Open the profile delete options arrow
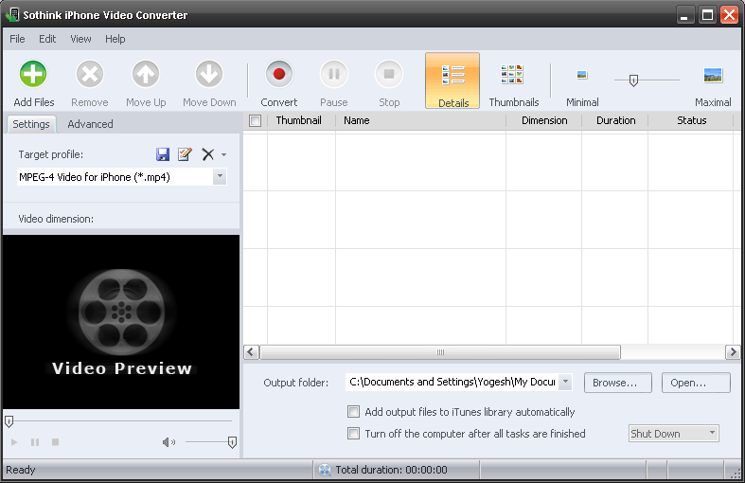 click(223, 154)
